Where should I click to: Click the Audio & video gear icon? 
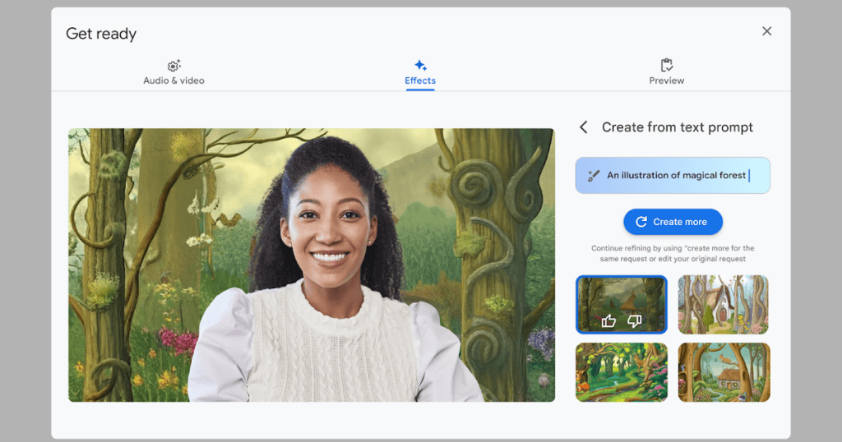point(173,66)
